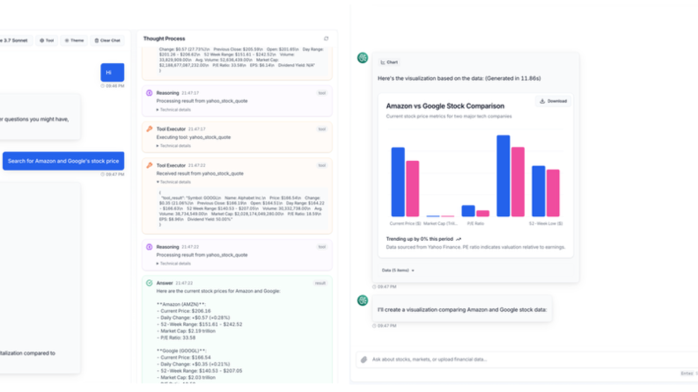Open the Theme button in the toolbar

[x=74, y=40]
